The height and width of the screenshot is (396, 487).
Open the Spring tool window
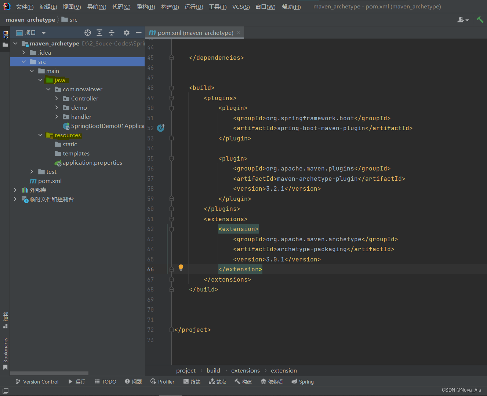(x=302, y=382)
